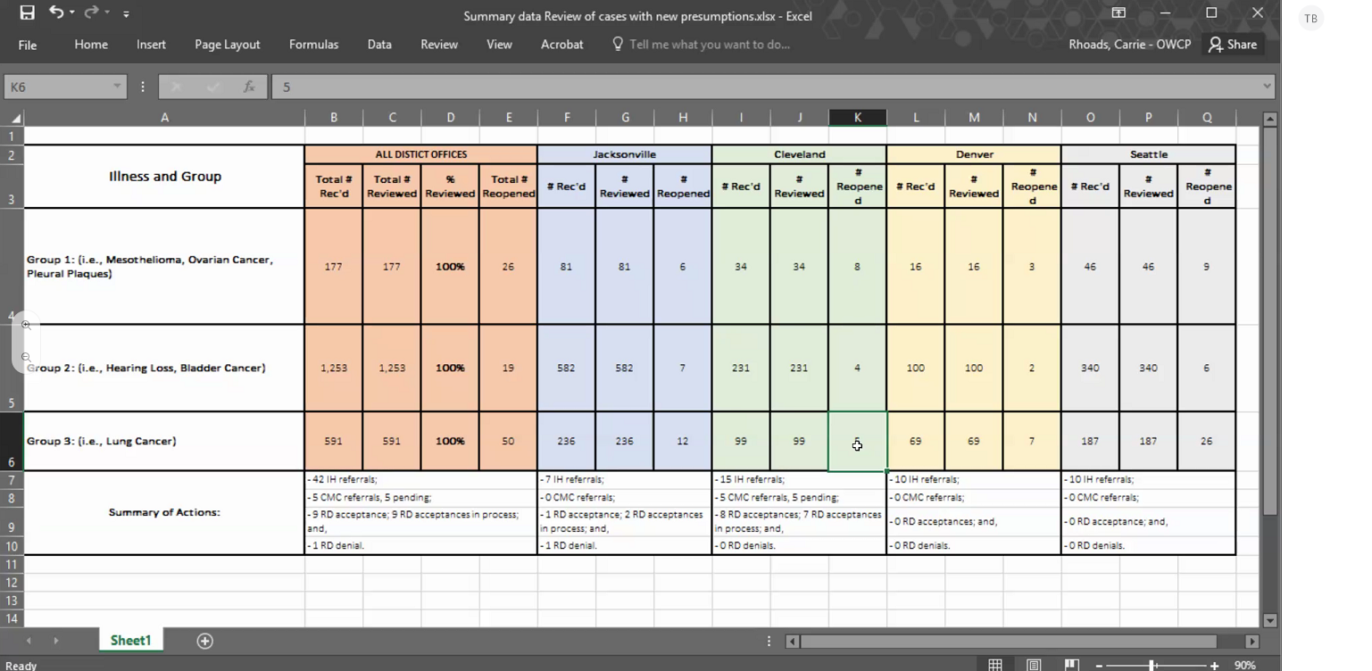Click the Share button
The height and width of the screenshot is (671, 1372).
[1233, 45]
